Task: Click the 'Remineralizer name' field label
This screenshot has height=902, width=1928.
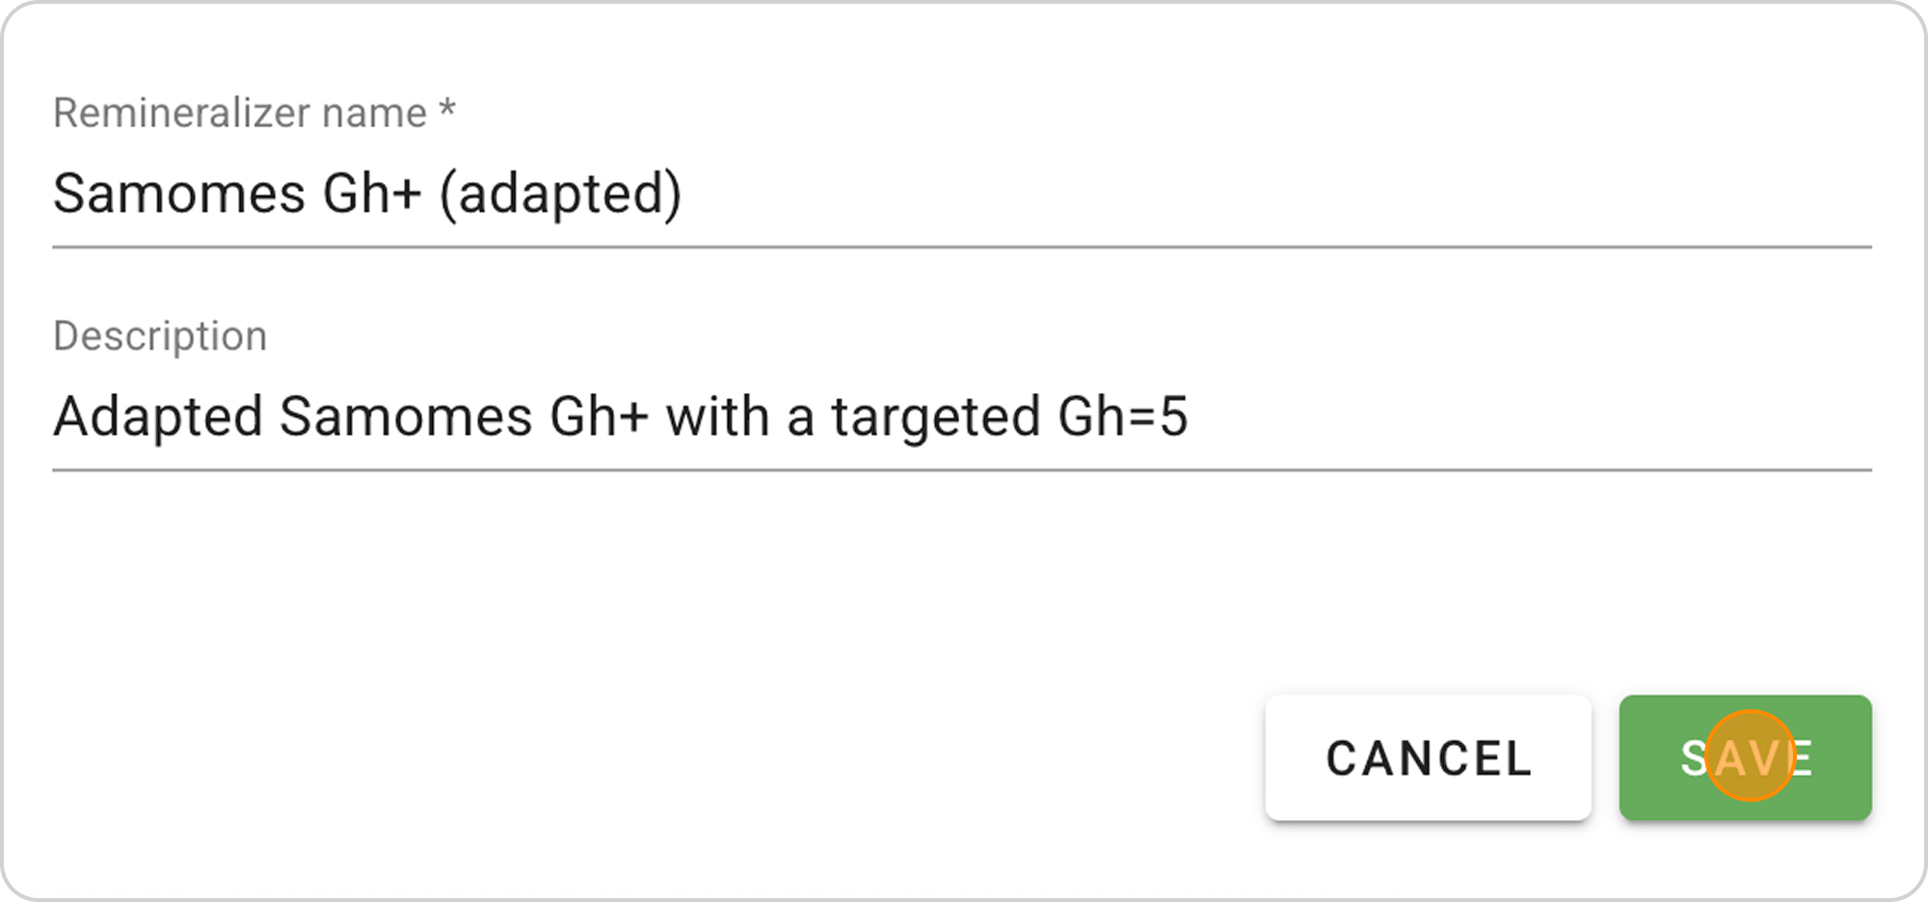Action: (240, 113)
